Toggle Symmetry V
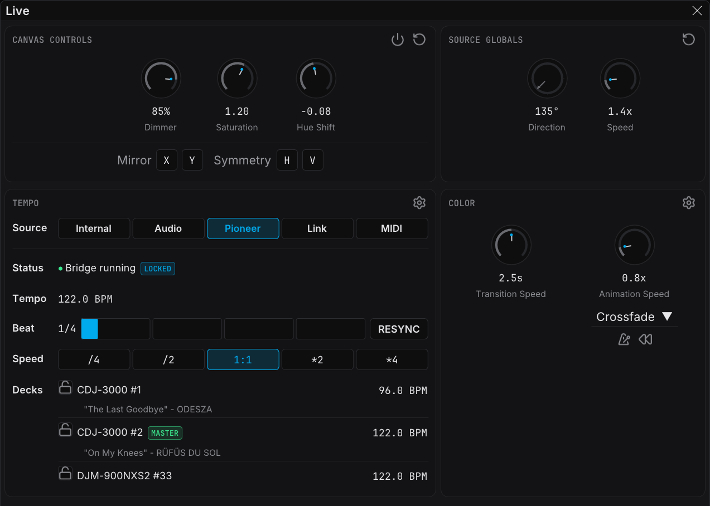The height and width of the screenshot is (506, 710). pyautogui.click(x=313, y=160)
